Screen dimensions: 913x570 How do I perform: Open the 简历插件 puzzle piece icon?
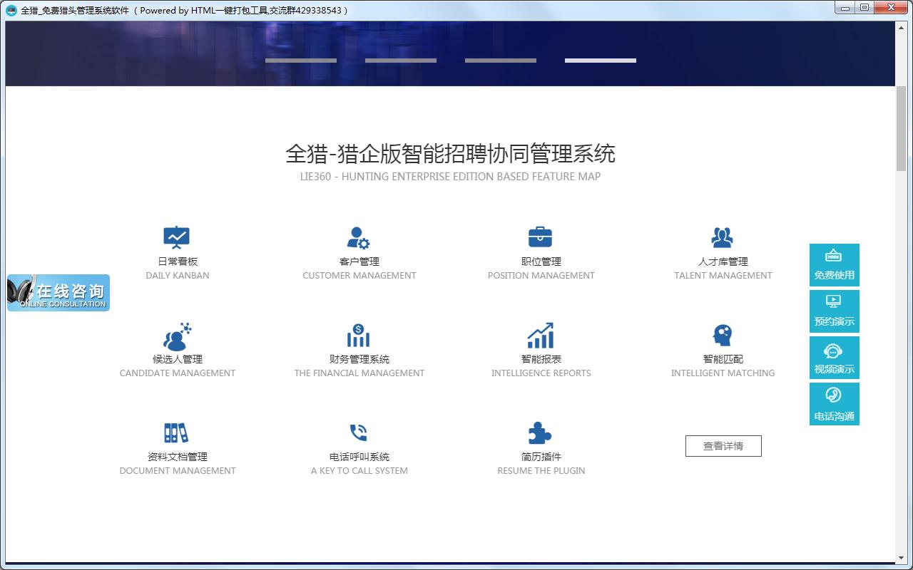pyautogui.click(x=540, y=432)
